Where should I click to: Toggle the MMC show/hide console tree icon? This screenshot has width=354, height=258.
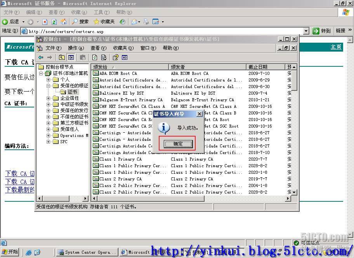(x=71, y=57)
